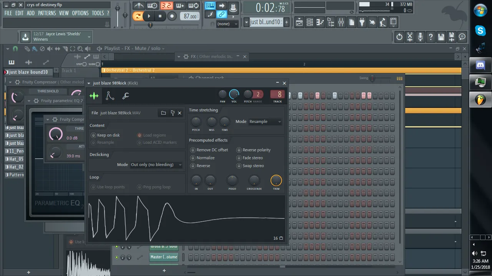Open the time stretching Mode Resample dropdown

point(265,122)
